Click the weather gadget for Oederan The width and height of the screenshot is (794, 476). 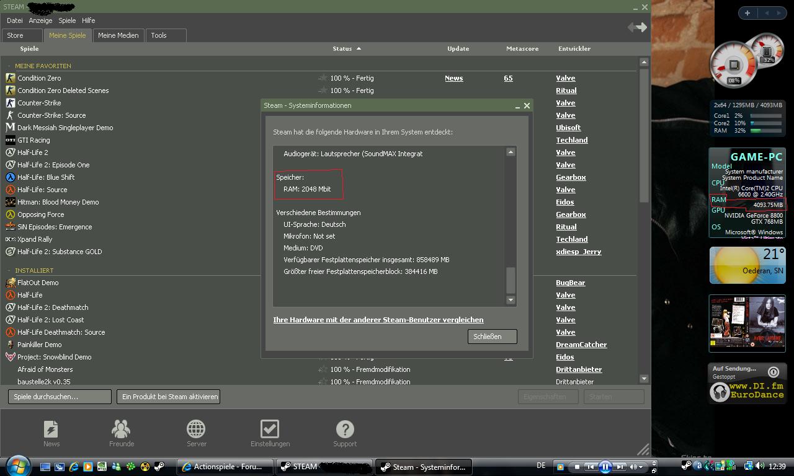[747, 265]
